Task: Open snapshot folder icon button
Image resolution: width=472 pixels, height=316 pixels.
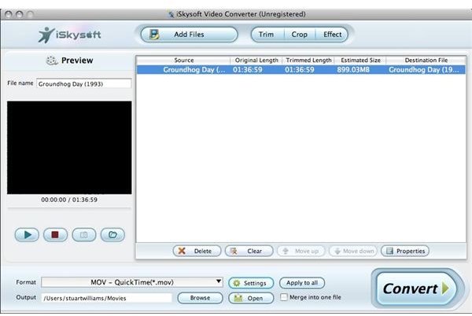Action: [x=112, y=234]
